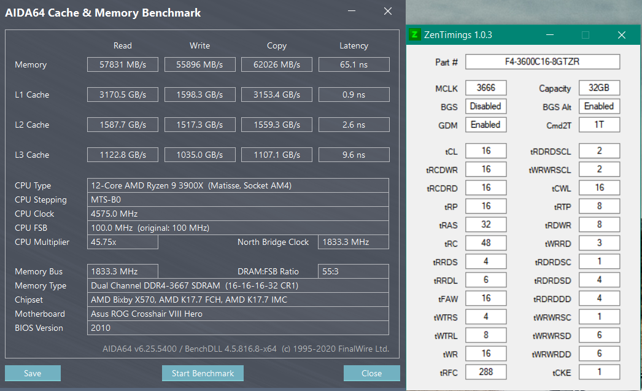642x391 pixels.
Task: Click the CPU Type field showing Ryzen 9 3900X
Action: point(238,185)
